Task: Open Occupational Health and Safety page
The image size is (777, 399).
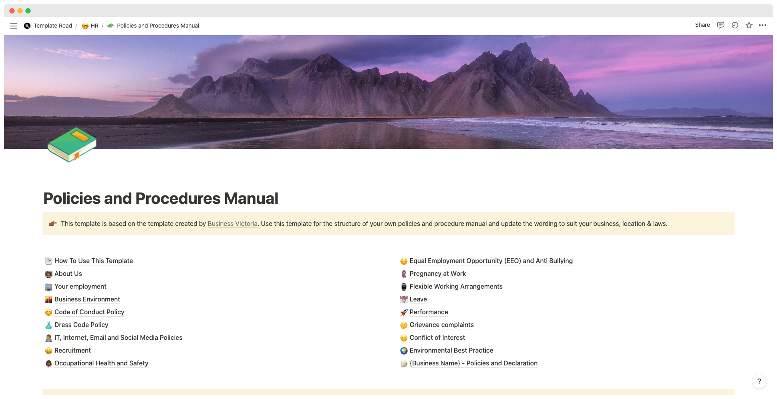Action: [101, 363]
